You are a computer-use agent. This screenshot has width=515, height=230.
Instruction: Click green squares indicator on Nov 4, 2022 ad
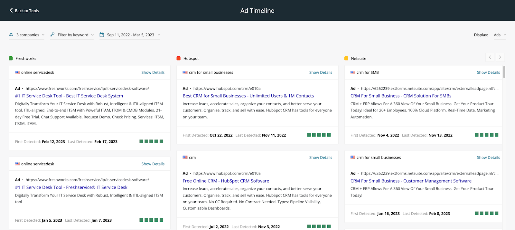pyautogui.click(x=487, y=135)
